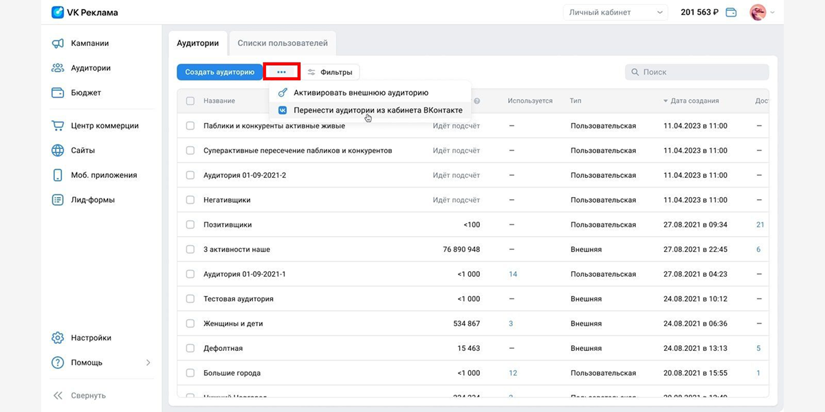The image size is (825, 412).
Task: Click the Тип column header
Action: tap(576, 101)
